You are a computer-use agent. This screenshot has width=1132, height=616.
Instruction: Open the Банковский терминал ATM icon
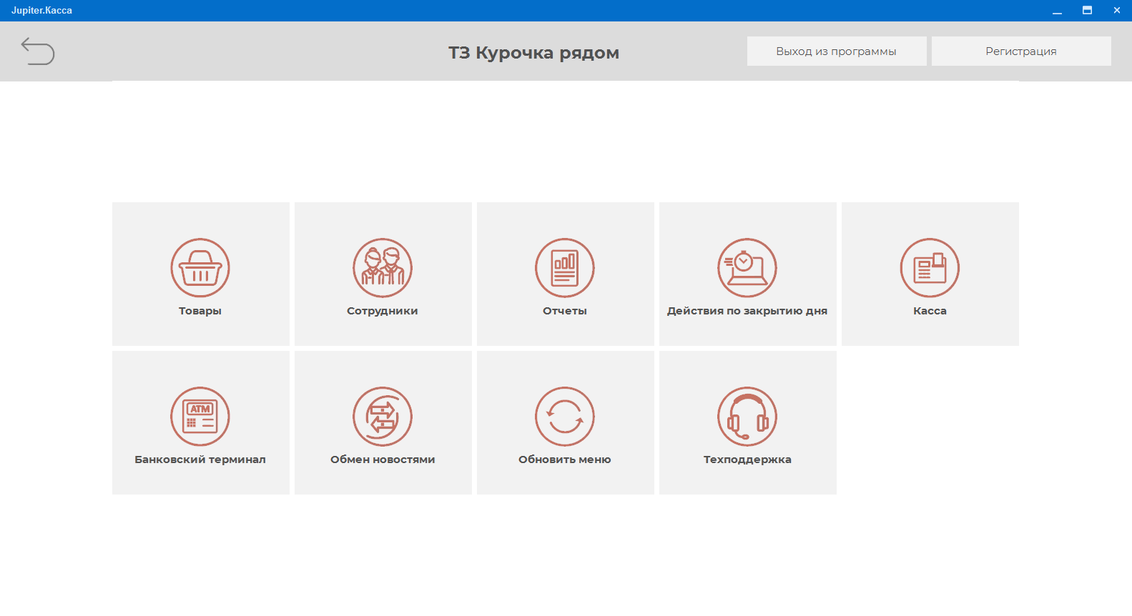(x=200, y=417)
